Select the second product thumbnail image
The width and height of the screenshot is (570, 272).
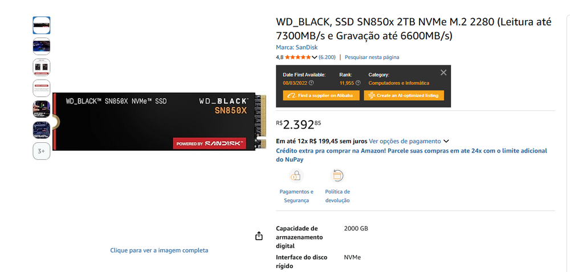42,47
